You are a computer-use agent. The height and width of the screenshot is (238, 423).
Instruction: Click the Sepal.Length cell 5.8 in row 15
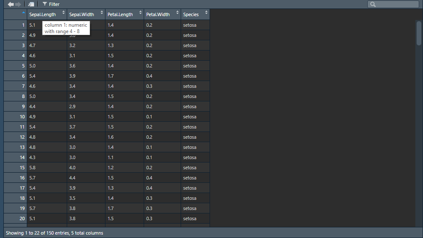coord(33,168)
